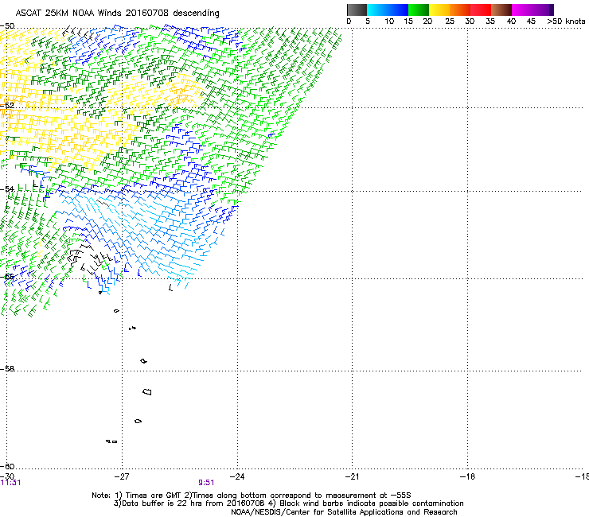The image size is (589, 517).
Task: Click the purple '11:31' pass time label
Action: pos(11,483)
